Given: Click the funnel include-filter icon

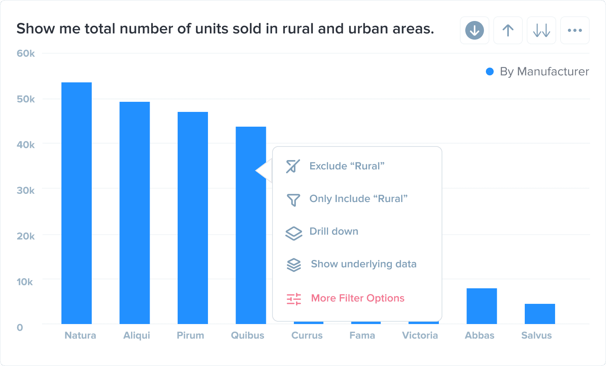Looking at the screenshot, I should [293, 200].
